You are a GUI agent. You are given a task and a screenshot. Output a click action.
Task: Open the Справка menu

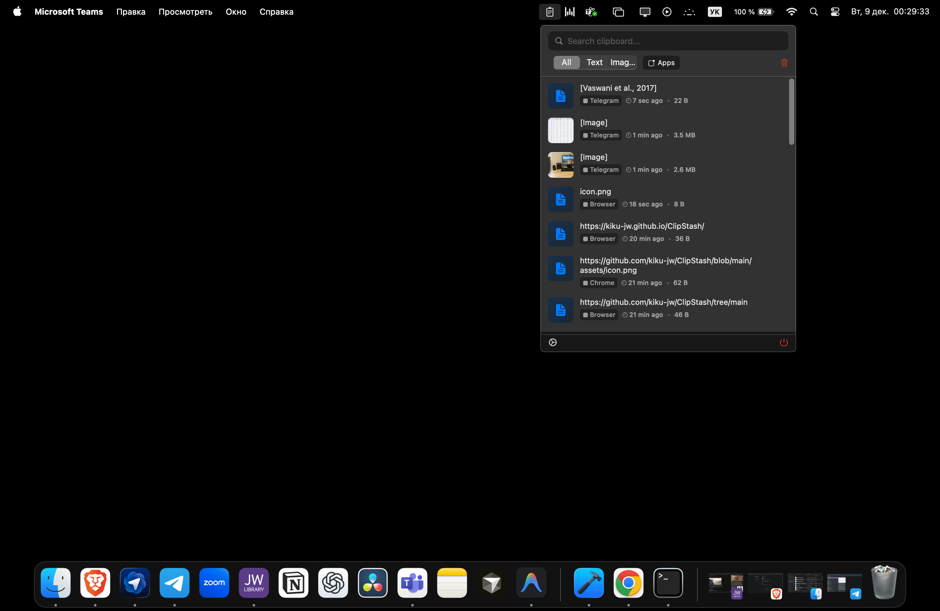276,12
